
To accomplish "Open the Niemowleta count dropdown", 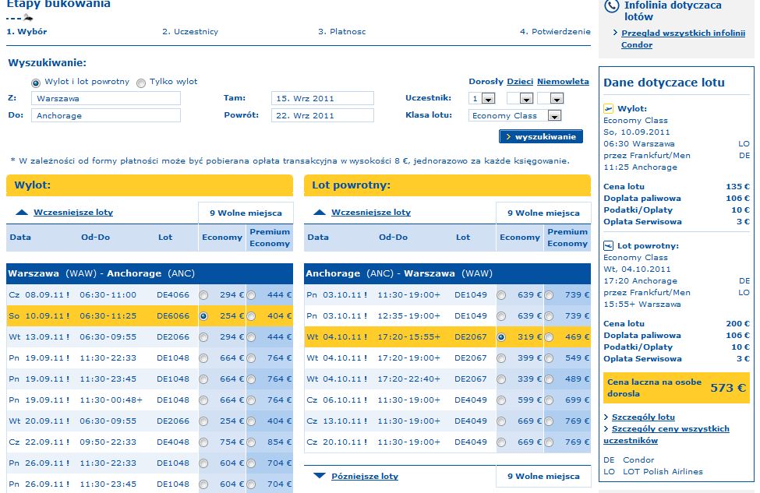I will (x=557, y=99).
